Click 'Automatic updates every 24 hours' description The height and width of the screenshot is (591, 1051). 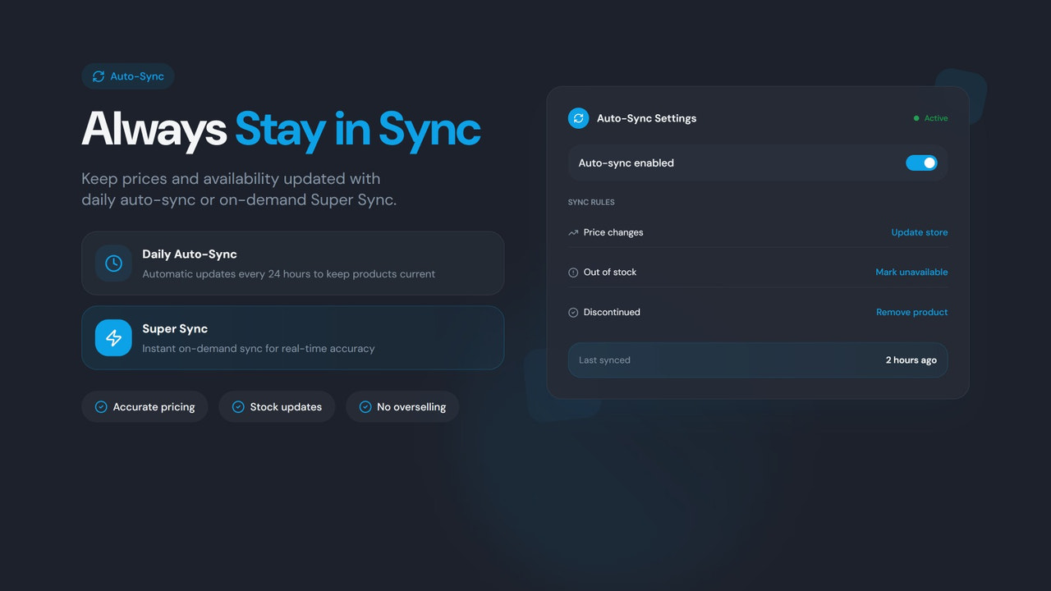[289, 274]
